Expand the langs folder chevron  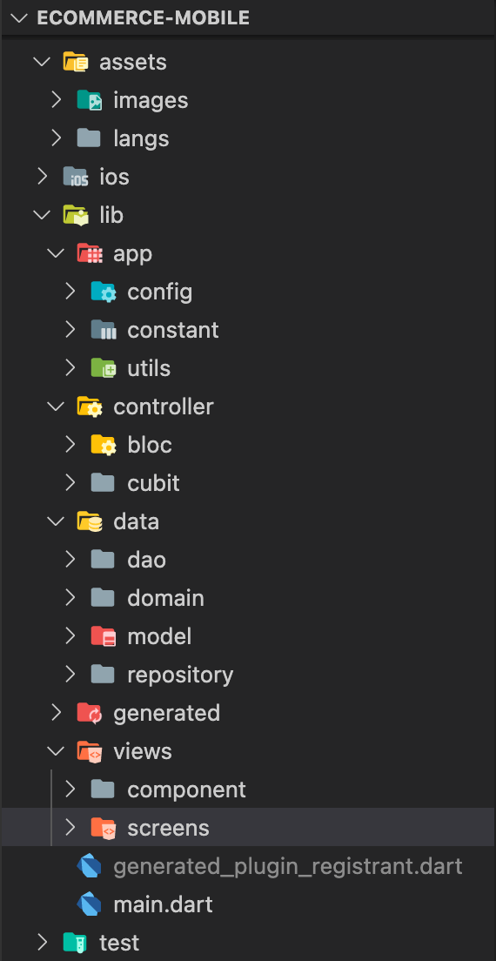tap(57, 138)
